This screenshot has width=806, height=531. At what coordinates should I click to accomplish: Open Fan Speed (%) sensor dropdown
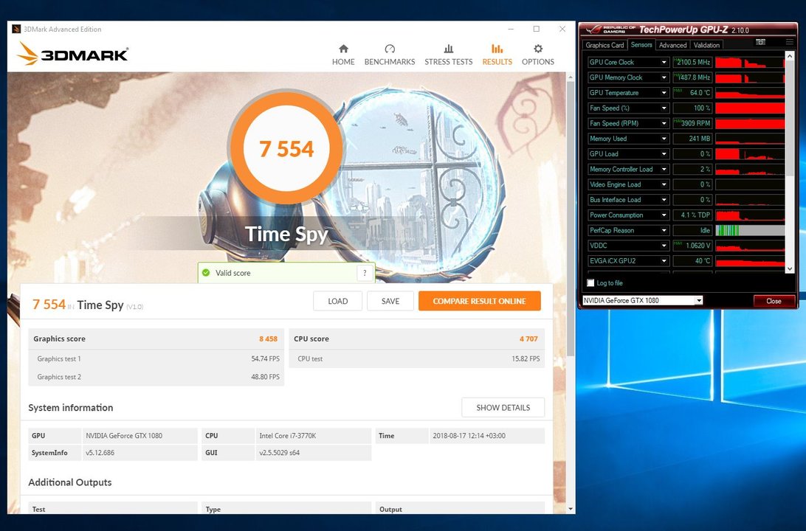point(664,108)
